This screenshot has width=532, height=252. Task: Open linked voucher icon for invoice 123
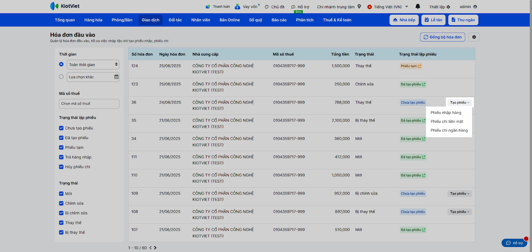click(424, 84)
